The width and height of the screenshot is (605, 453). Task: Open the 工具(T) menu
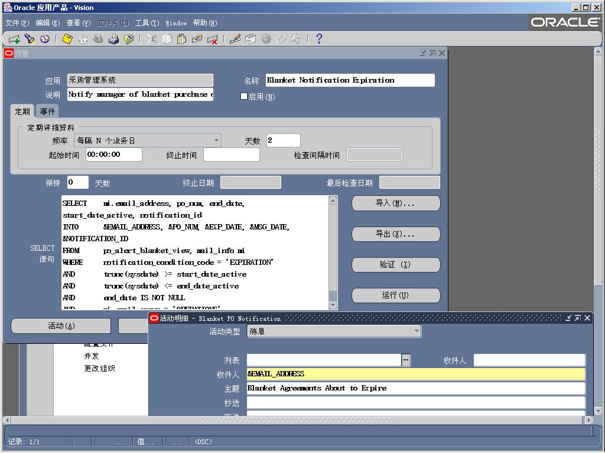(147, 23)
